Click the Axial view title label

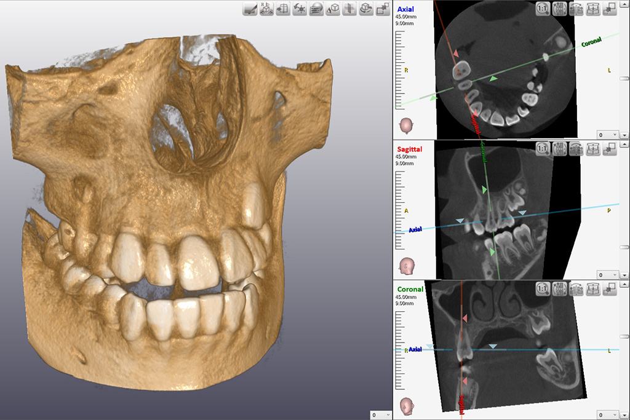405,9
